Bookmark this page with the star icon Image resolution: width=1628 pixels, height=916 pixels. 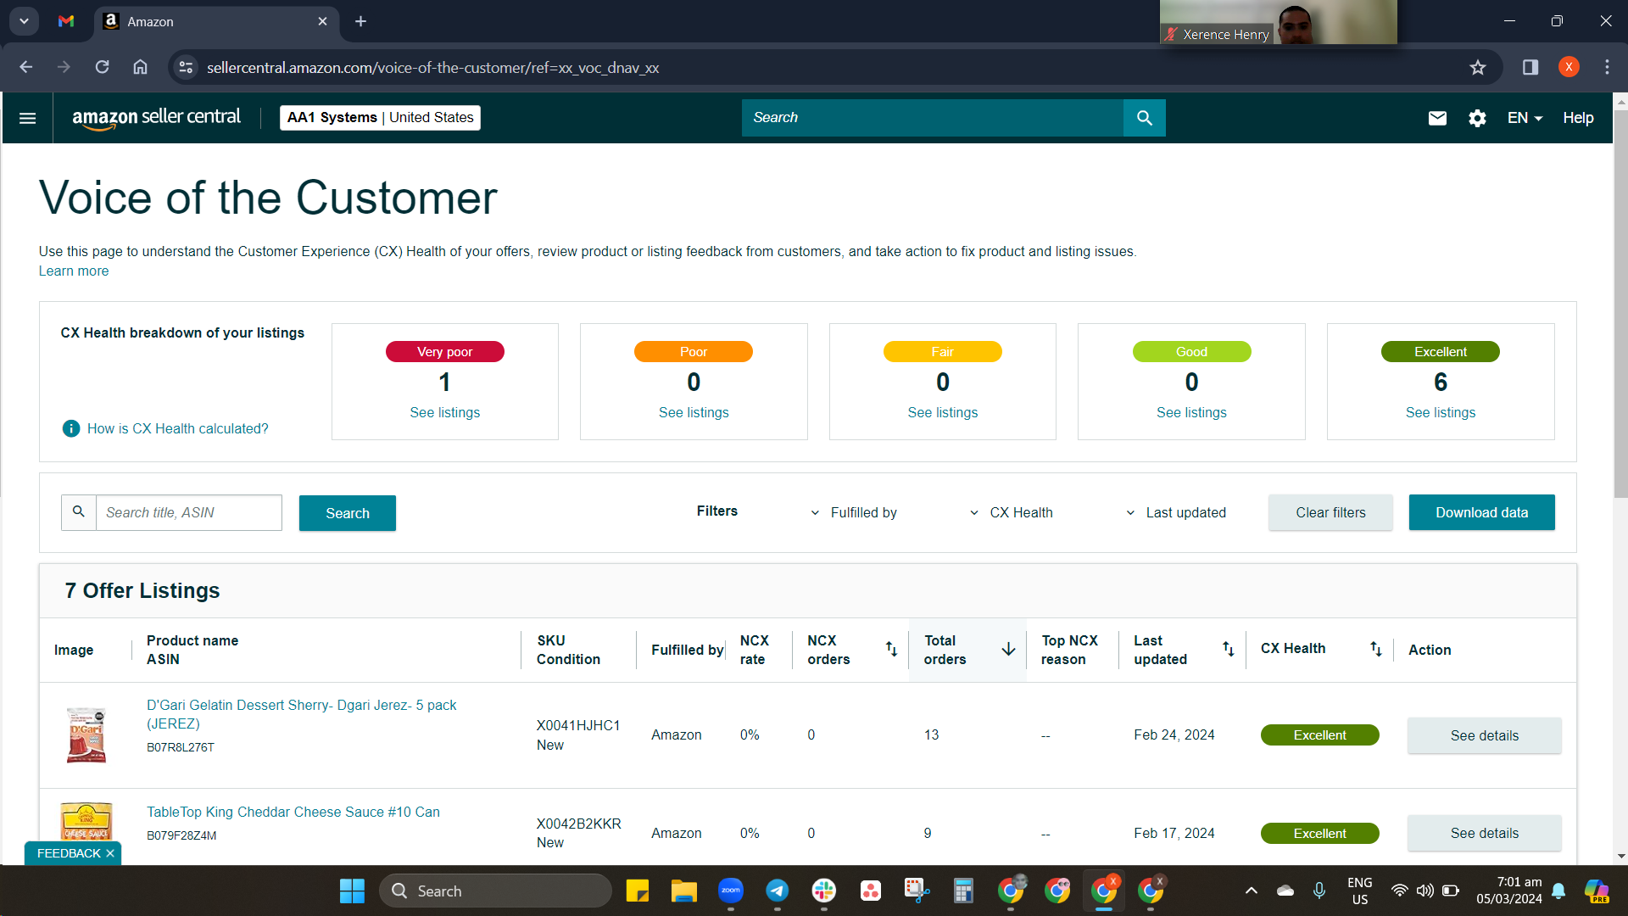[x=1478, y=68]
